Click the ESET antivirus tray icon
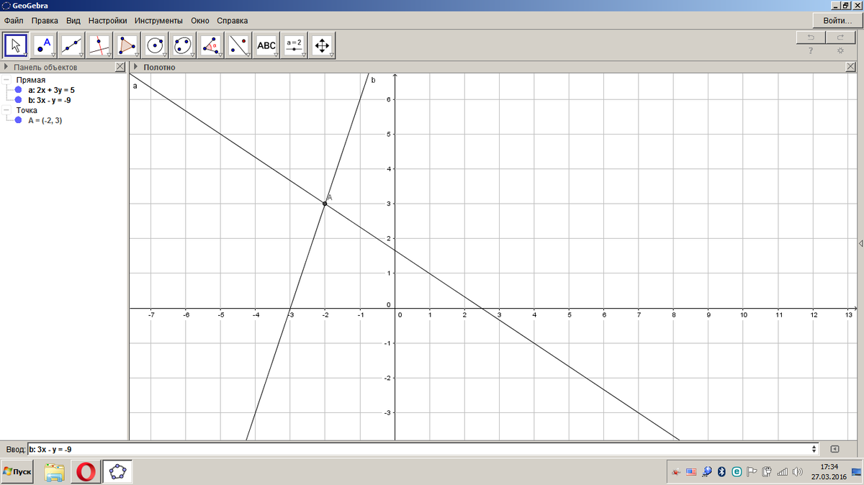This screenshot has width=864, height=485. pyautogui.click(x=737, y=472)
